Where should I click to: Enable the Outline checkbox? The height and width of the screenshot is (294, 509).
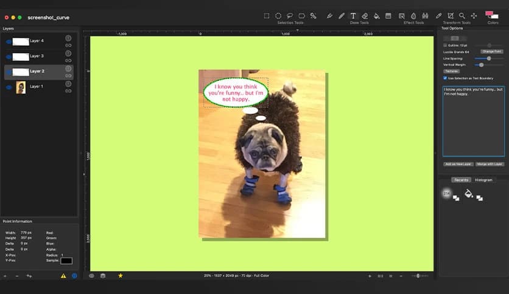[x=445, y=45]
